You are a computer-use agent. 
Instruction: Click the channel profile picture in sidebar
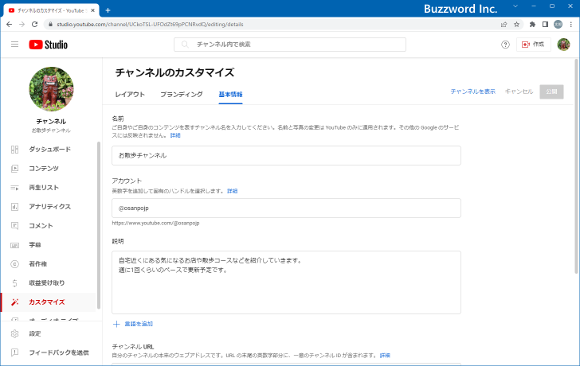[x=52, y=89]
